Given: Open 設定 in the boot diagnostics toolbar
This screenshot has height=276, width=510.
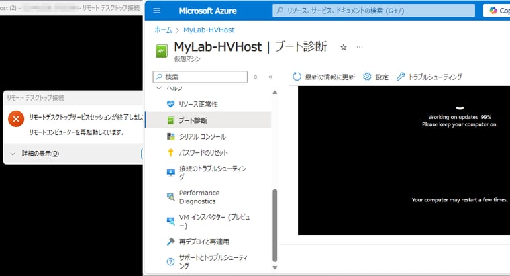Looking at the screenshot, I should pos(376,77).
